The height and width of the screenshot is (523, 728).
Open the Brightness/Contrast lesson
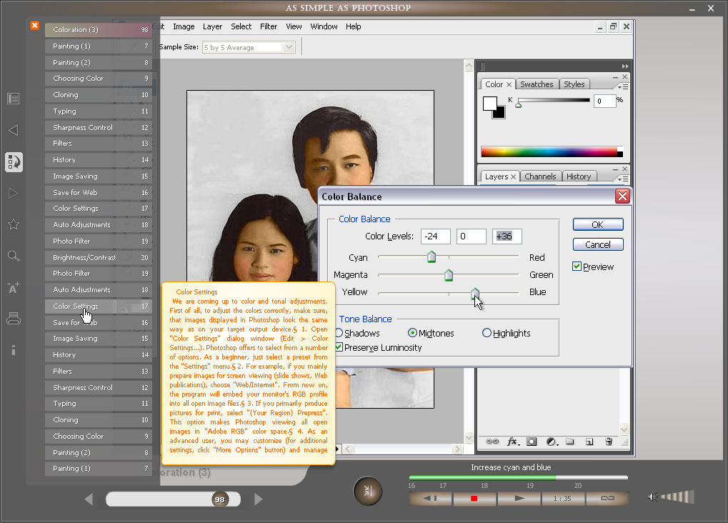pos(98,257)
